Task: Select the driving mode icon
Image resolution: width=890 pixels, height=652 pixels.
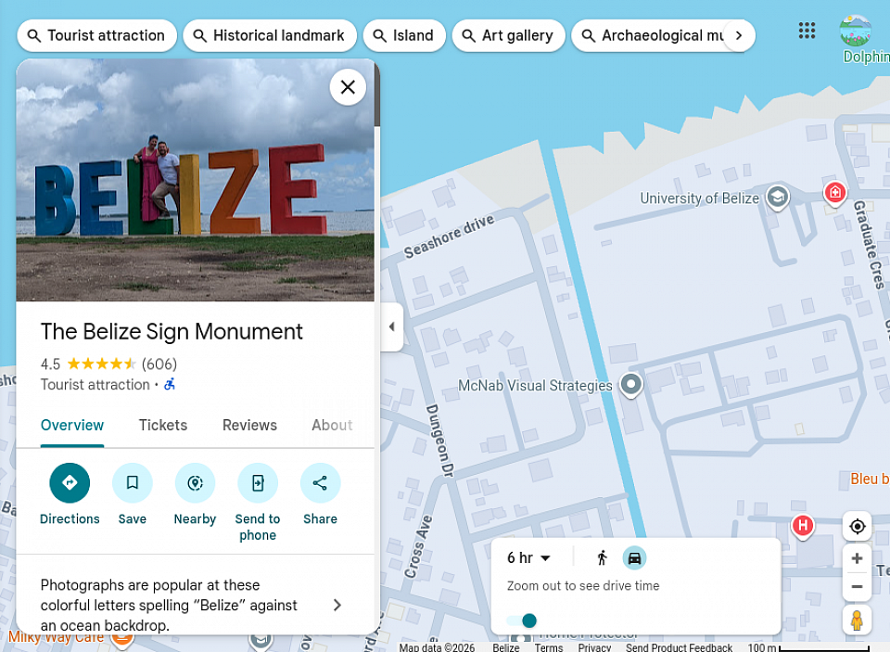Action: (634, 558)
